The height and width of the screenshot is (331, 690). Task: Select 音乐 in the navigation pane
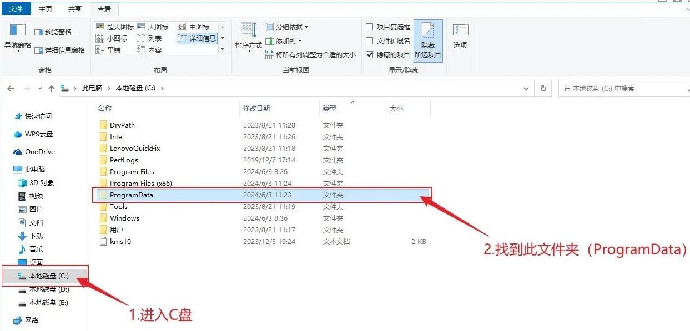[31, 249]
